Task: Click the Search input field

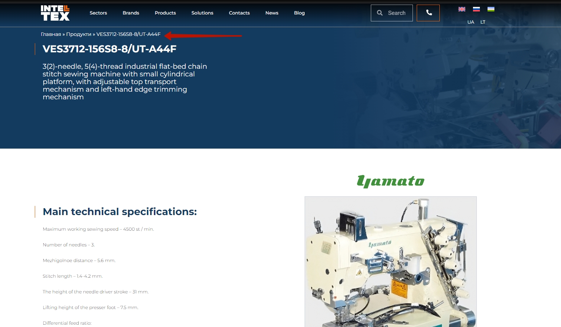Action: (x=392, y=13)
